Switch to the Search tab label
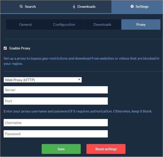Image resolution: width=163 pixels, height=157 pixels. tap(30, 7)
